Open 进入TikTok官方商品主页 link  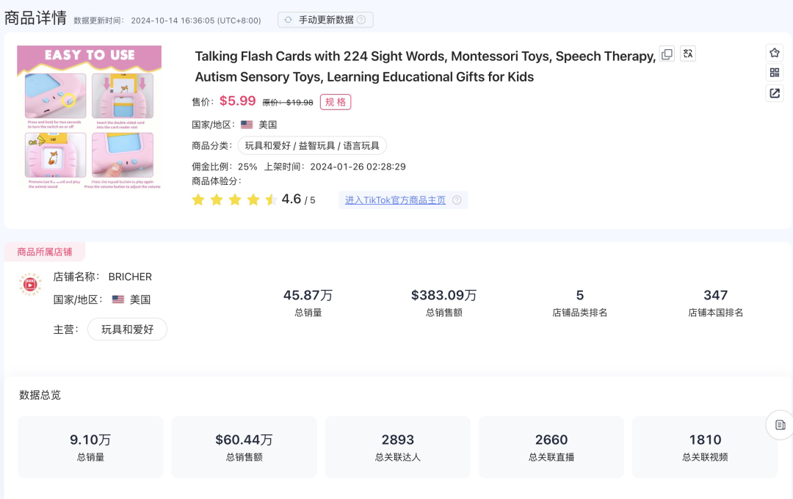(x=395, y=200)
